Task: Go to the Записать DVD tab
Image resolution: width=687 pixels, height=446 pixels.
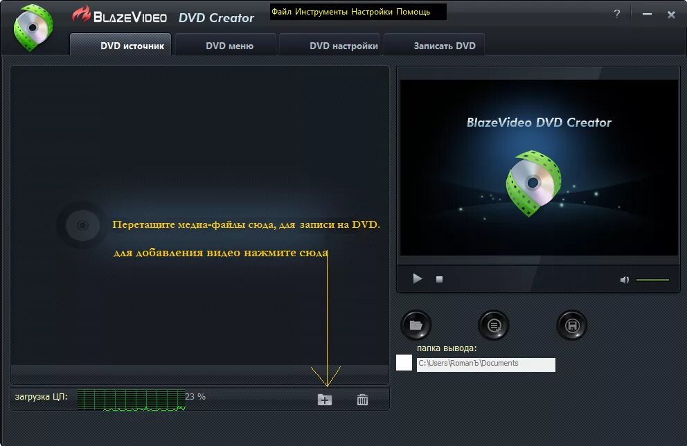Action: (x=435, y=46)
